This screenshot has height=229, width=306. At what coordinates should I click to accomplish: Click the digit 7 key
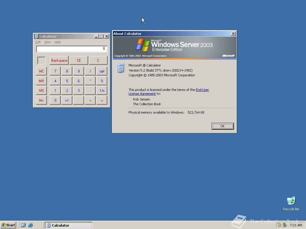(55, 71)
